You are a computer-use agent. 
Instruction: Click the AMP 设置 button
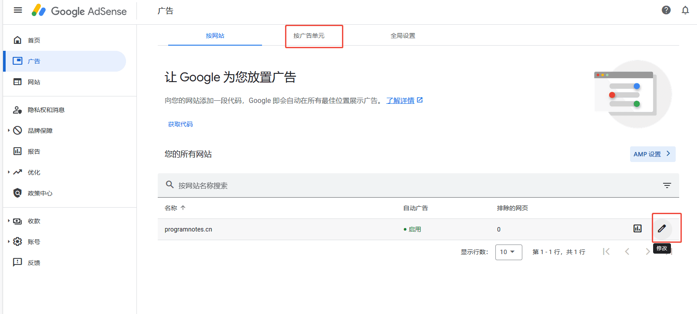tap(652, 154)
